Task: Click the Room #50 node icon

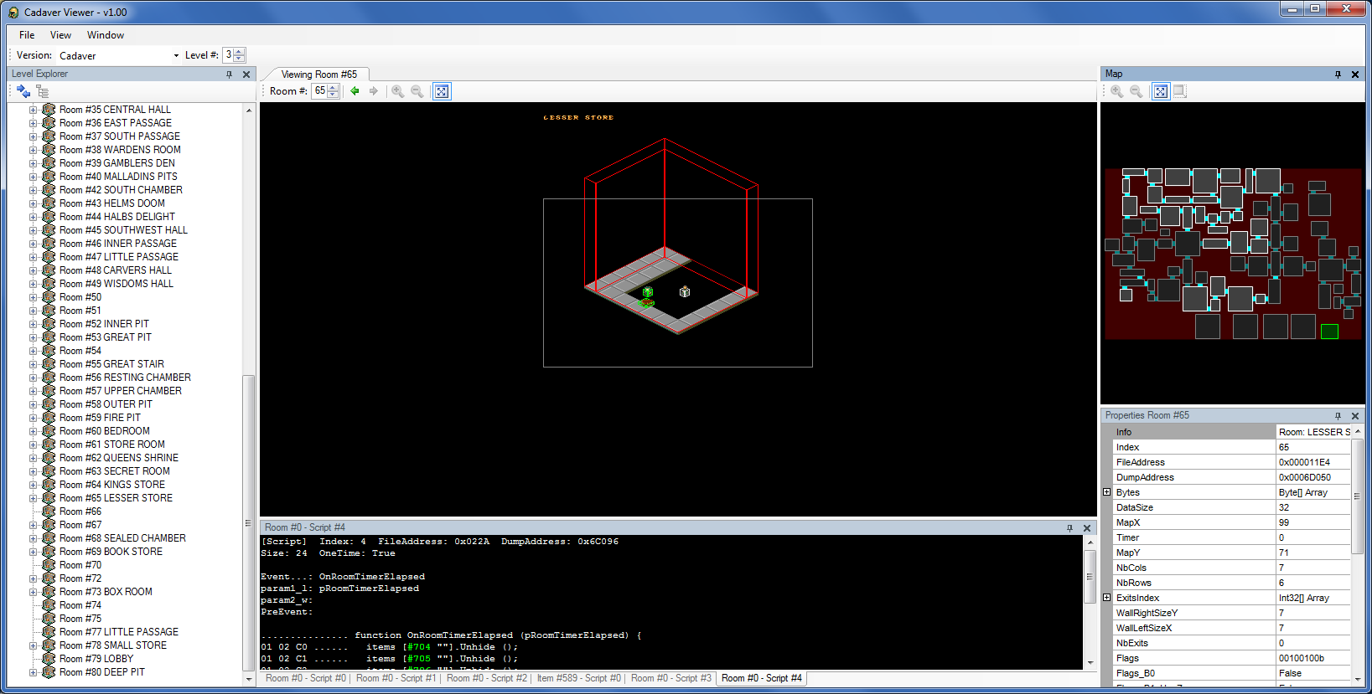Action: 49,297
